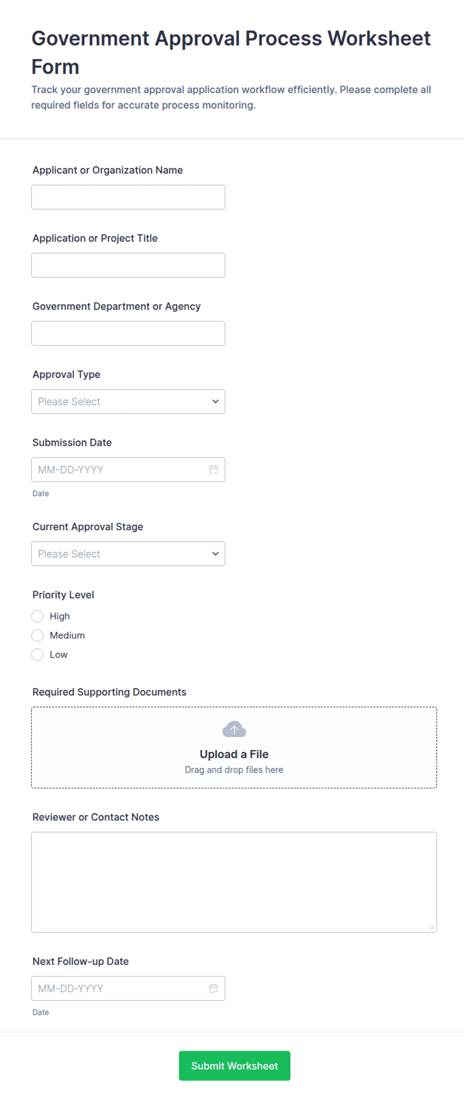
Task: Focus the Applicant or Organization Name field
Action: tap(128, 197)
